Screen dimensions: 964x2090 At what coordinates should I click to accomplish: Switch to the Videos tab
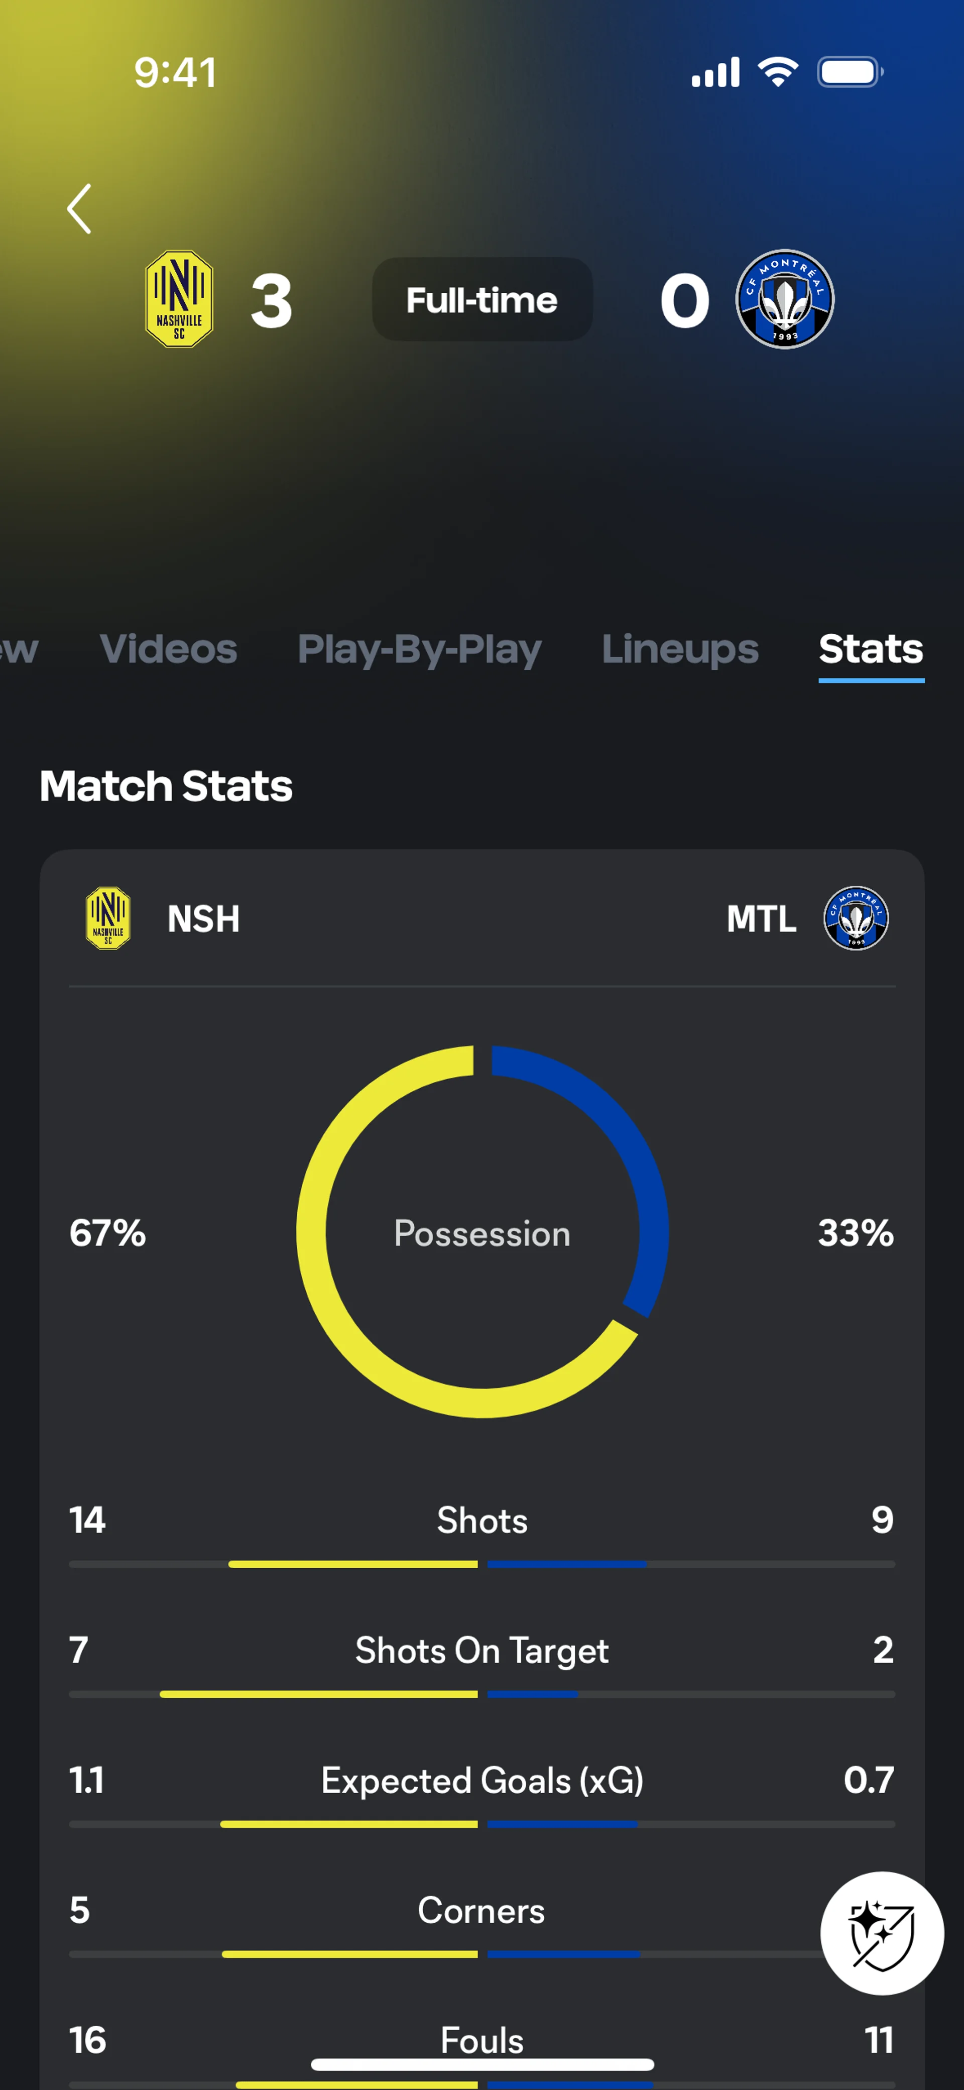168,649
